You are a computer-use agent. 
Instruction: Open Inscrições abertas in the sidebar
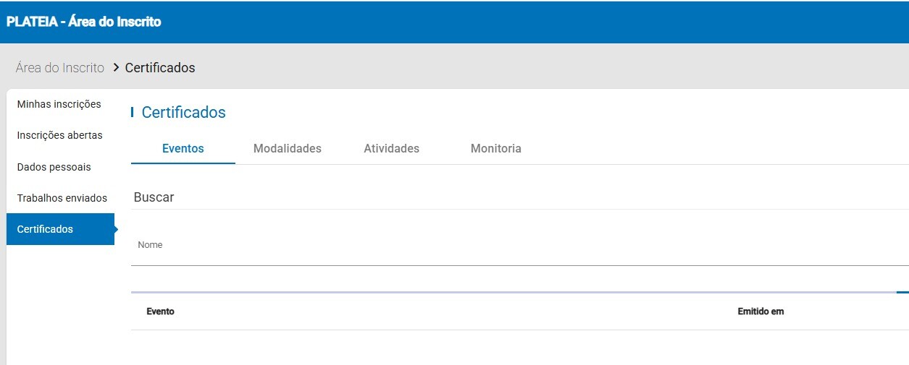(59, 135)
